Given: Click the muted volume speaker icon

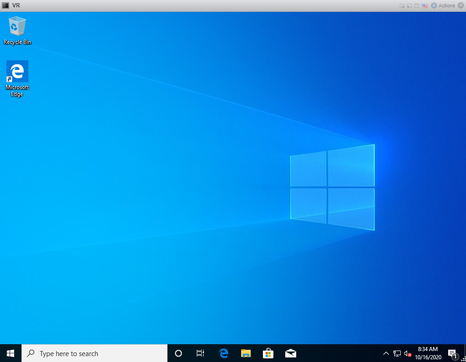Looking at the screenshot, I should [408, 353].
